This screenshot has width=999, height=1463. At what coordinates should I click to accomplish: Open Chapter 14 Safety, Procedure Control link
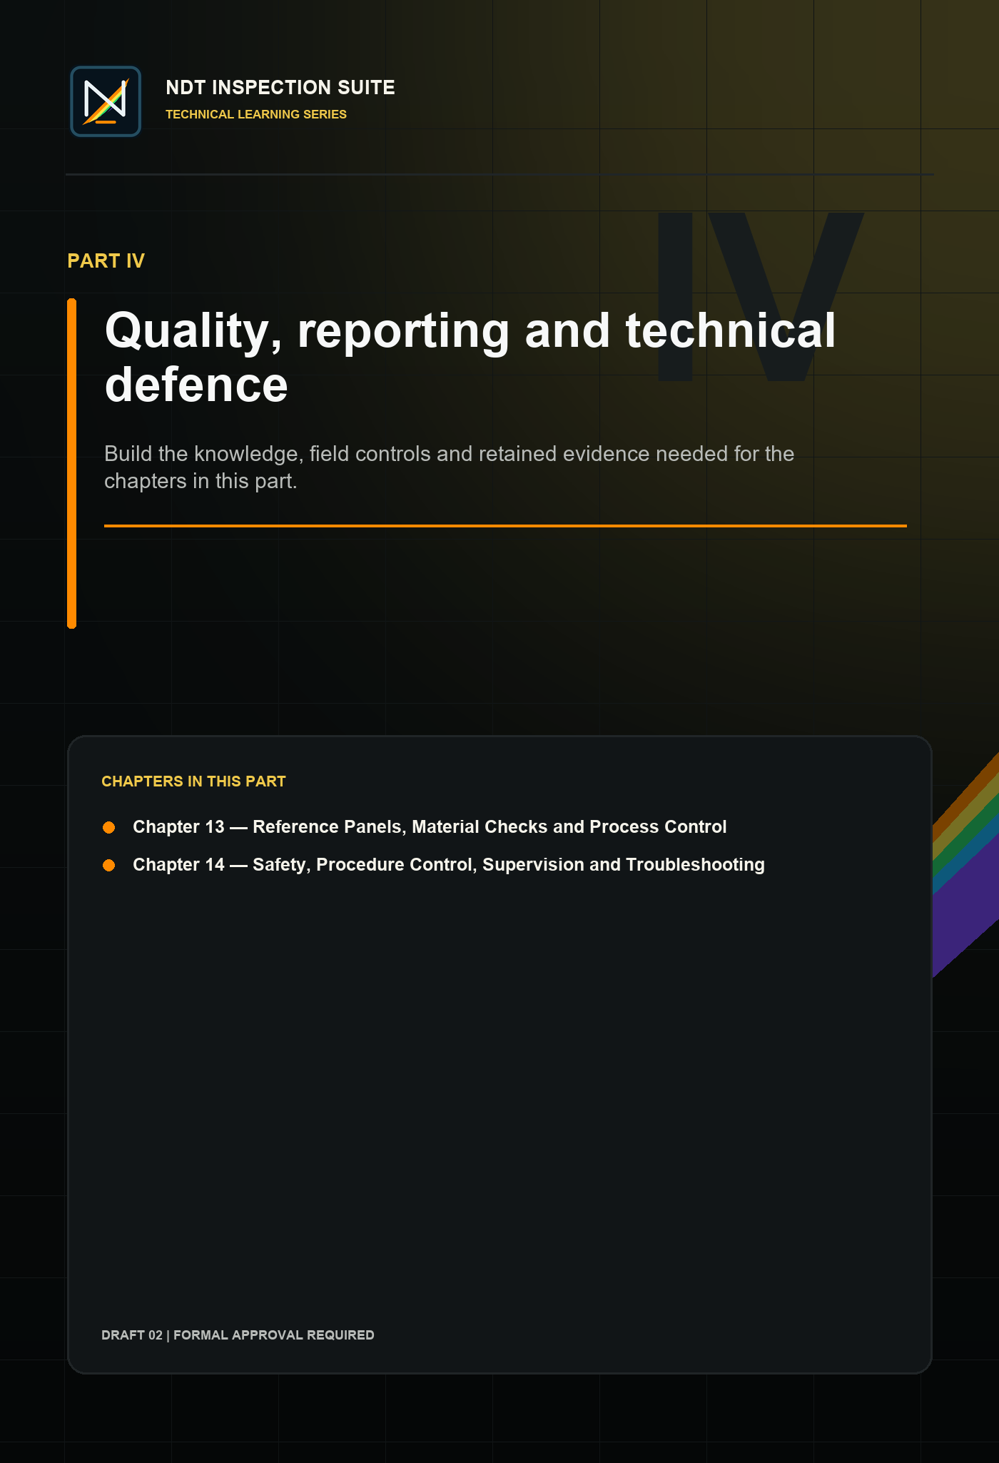(x=449, y=864)
